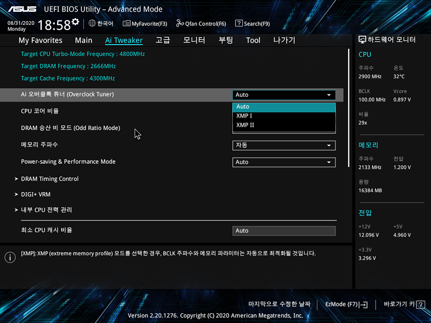Viewport: 431px width, 323px height.
Task: Open MyFavorite(F3) list icon
Action: 126,23
